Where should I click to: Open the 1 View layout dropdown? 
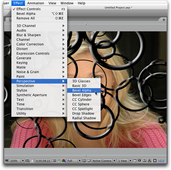124,161
